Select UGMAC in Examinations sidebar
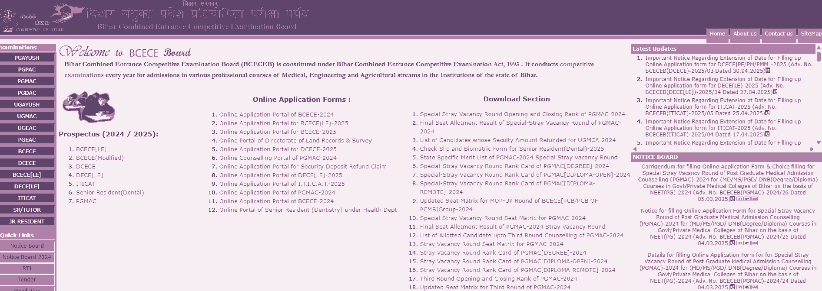Screen dimensions: 822x291 click(x=27, y=116)
